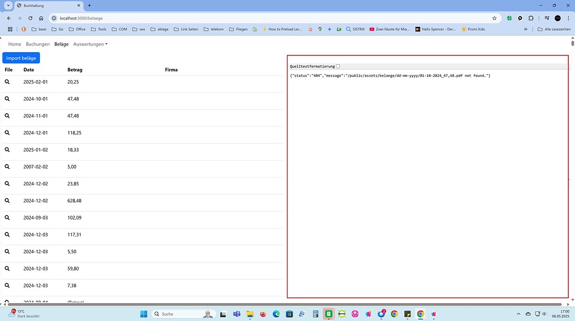Viewport: 575px width, 321px height.
Task: Open the clock showing 17:00 06.05.2025
Action: coord(561,314)
